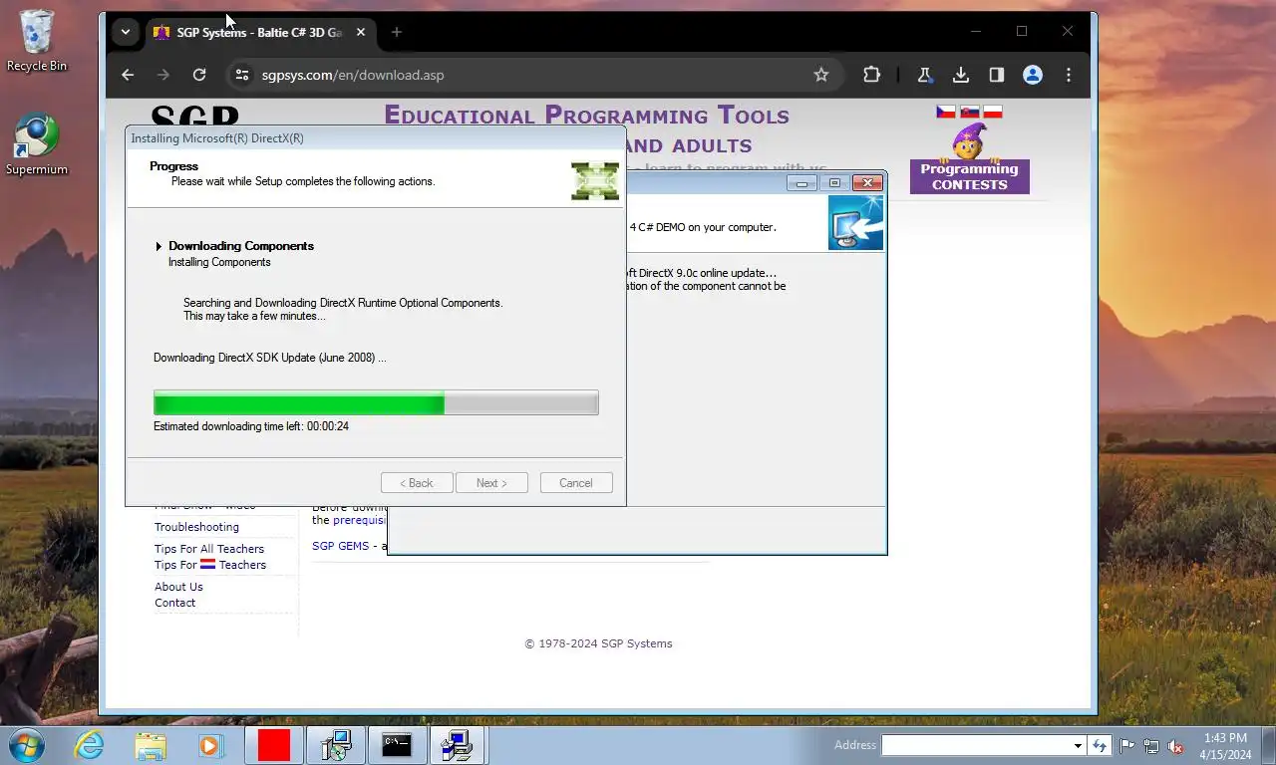Click the sgpsys.com address bar URL
1276x765 pixels.
point(353,75)
